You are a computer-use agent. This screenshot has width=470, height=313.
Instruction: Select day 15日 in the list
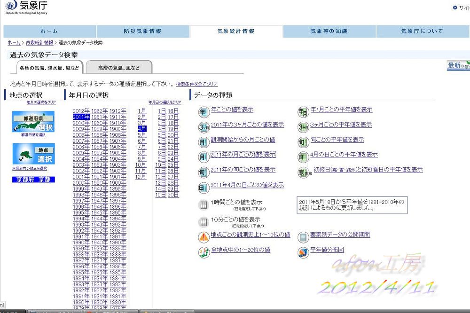click(161, 195)
